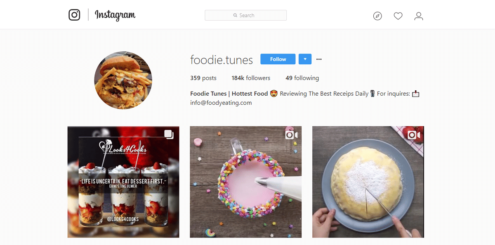This screenshot has width=495, height=245.
Task: Open the Explore compass icon
Action: (x=377, y=16)
